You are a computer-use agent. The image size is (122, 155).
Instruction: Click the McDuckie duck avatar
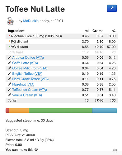pos(10,21)
